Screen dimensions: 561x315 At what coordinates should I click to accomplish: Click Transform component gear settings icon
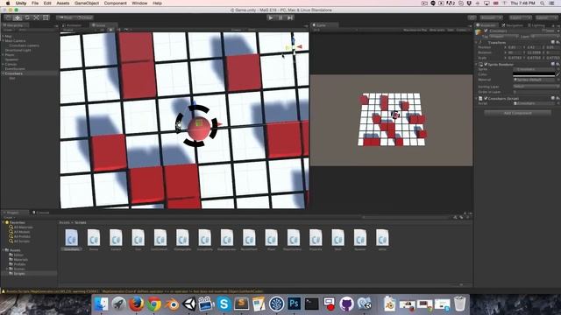pos(557,43)
